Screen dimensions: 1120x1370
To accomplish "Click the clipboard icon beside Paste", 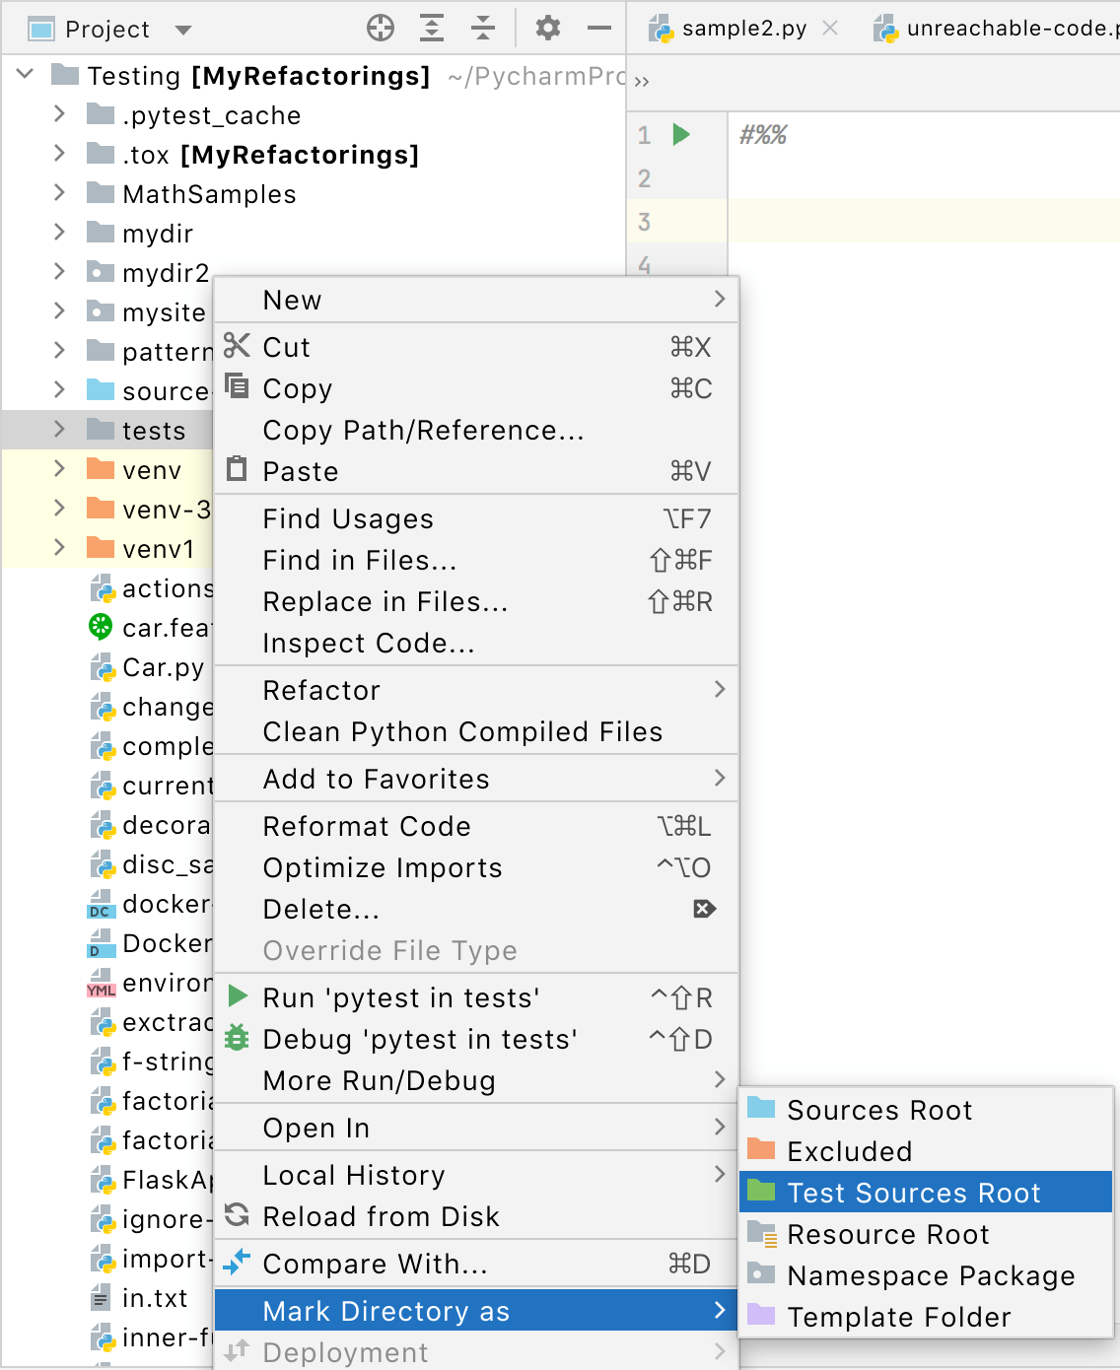I will 237,470.
